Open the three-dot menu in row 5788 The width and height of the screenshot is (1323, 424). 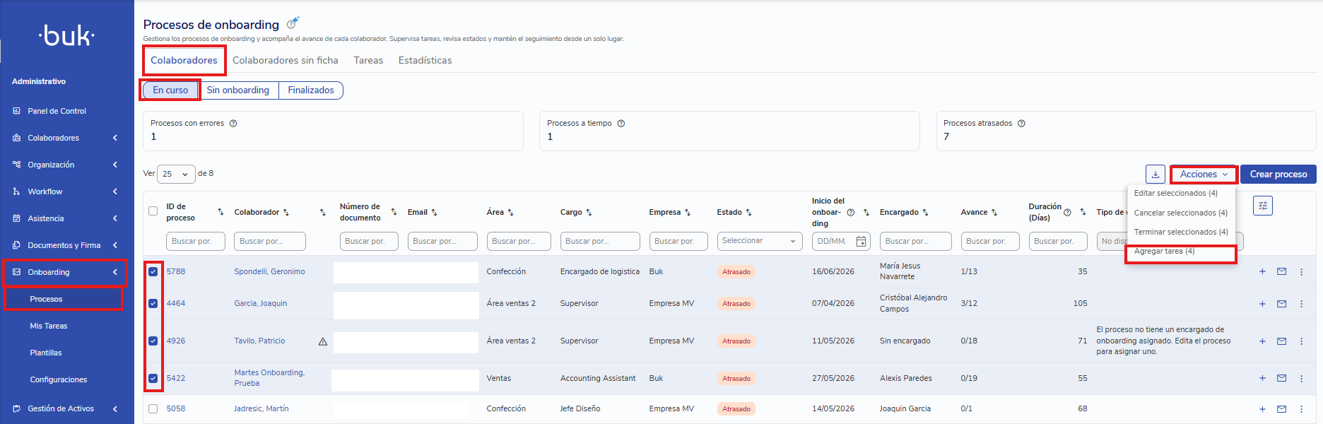pyautogui.click(x=1301, y=271)
